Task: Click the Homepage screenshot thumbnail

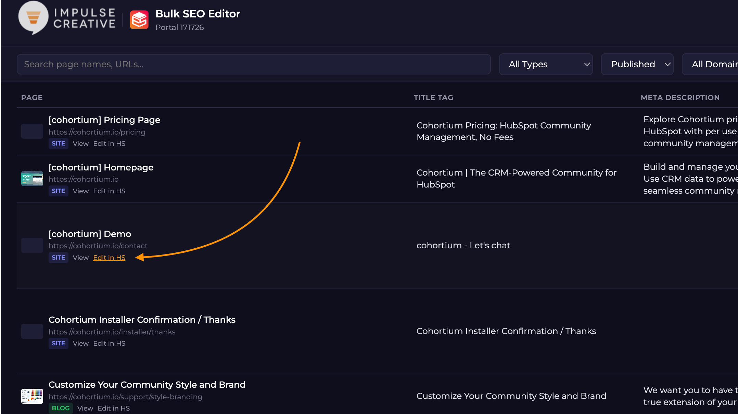Action: (32, 178)
